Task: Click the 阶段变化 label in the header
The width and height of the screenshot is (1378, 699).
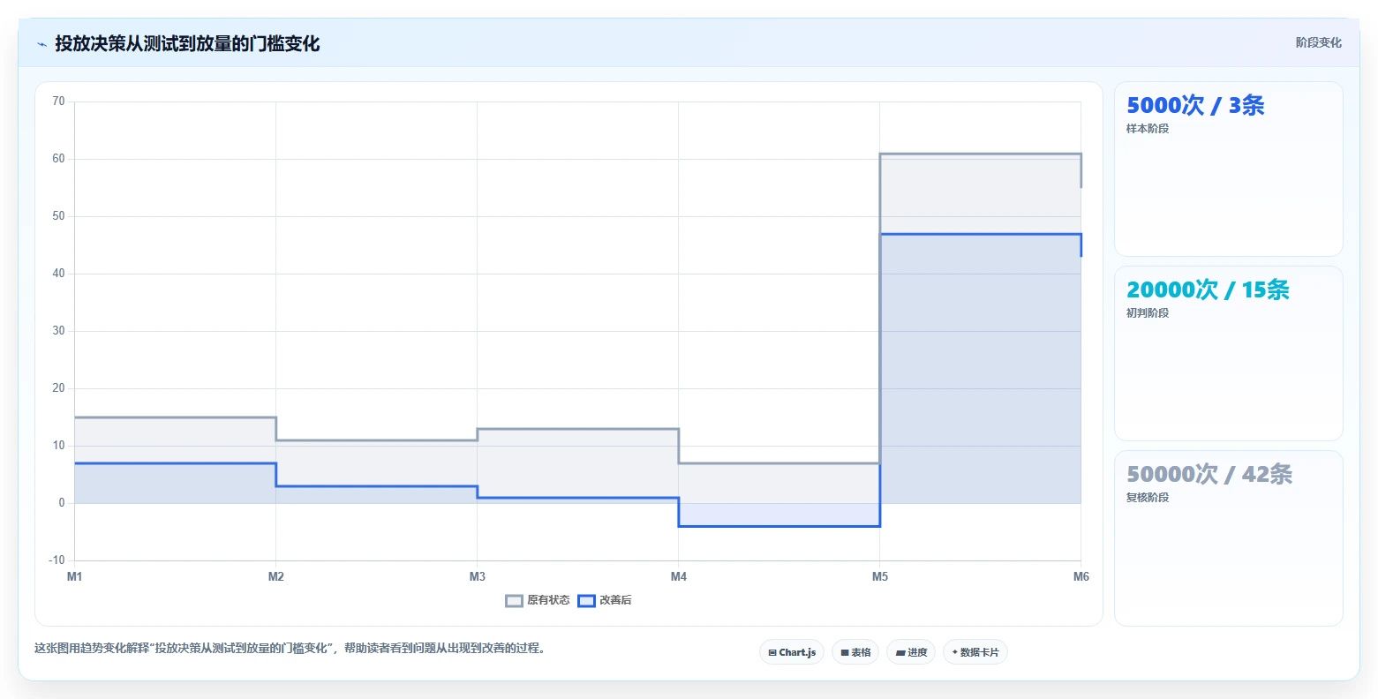Action: click(1319, 42)
